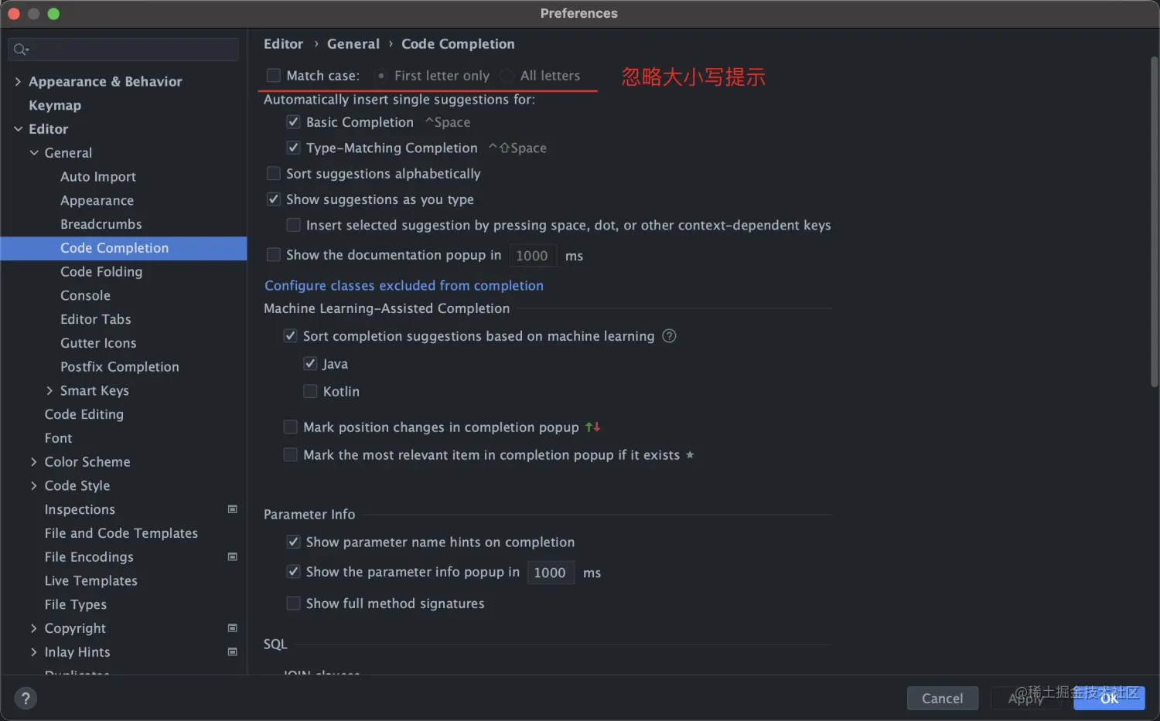Expand the Appearance & Behavior section
The width and height of the screenshot is (1160, 721).
pos(18,82)
